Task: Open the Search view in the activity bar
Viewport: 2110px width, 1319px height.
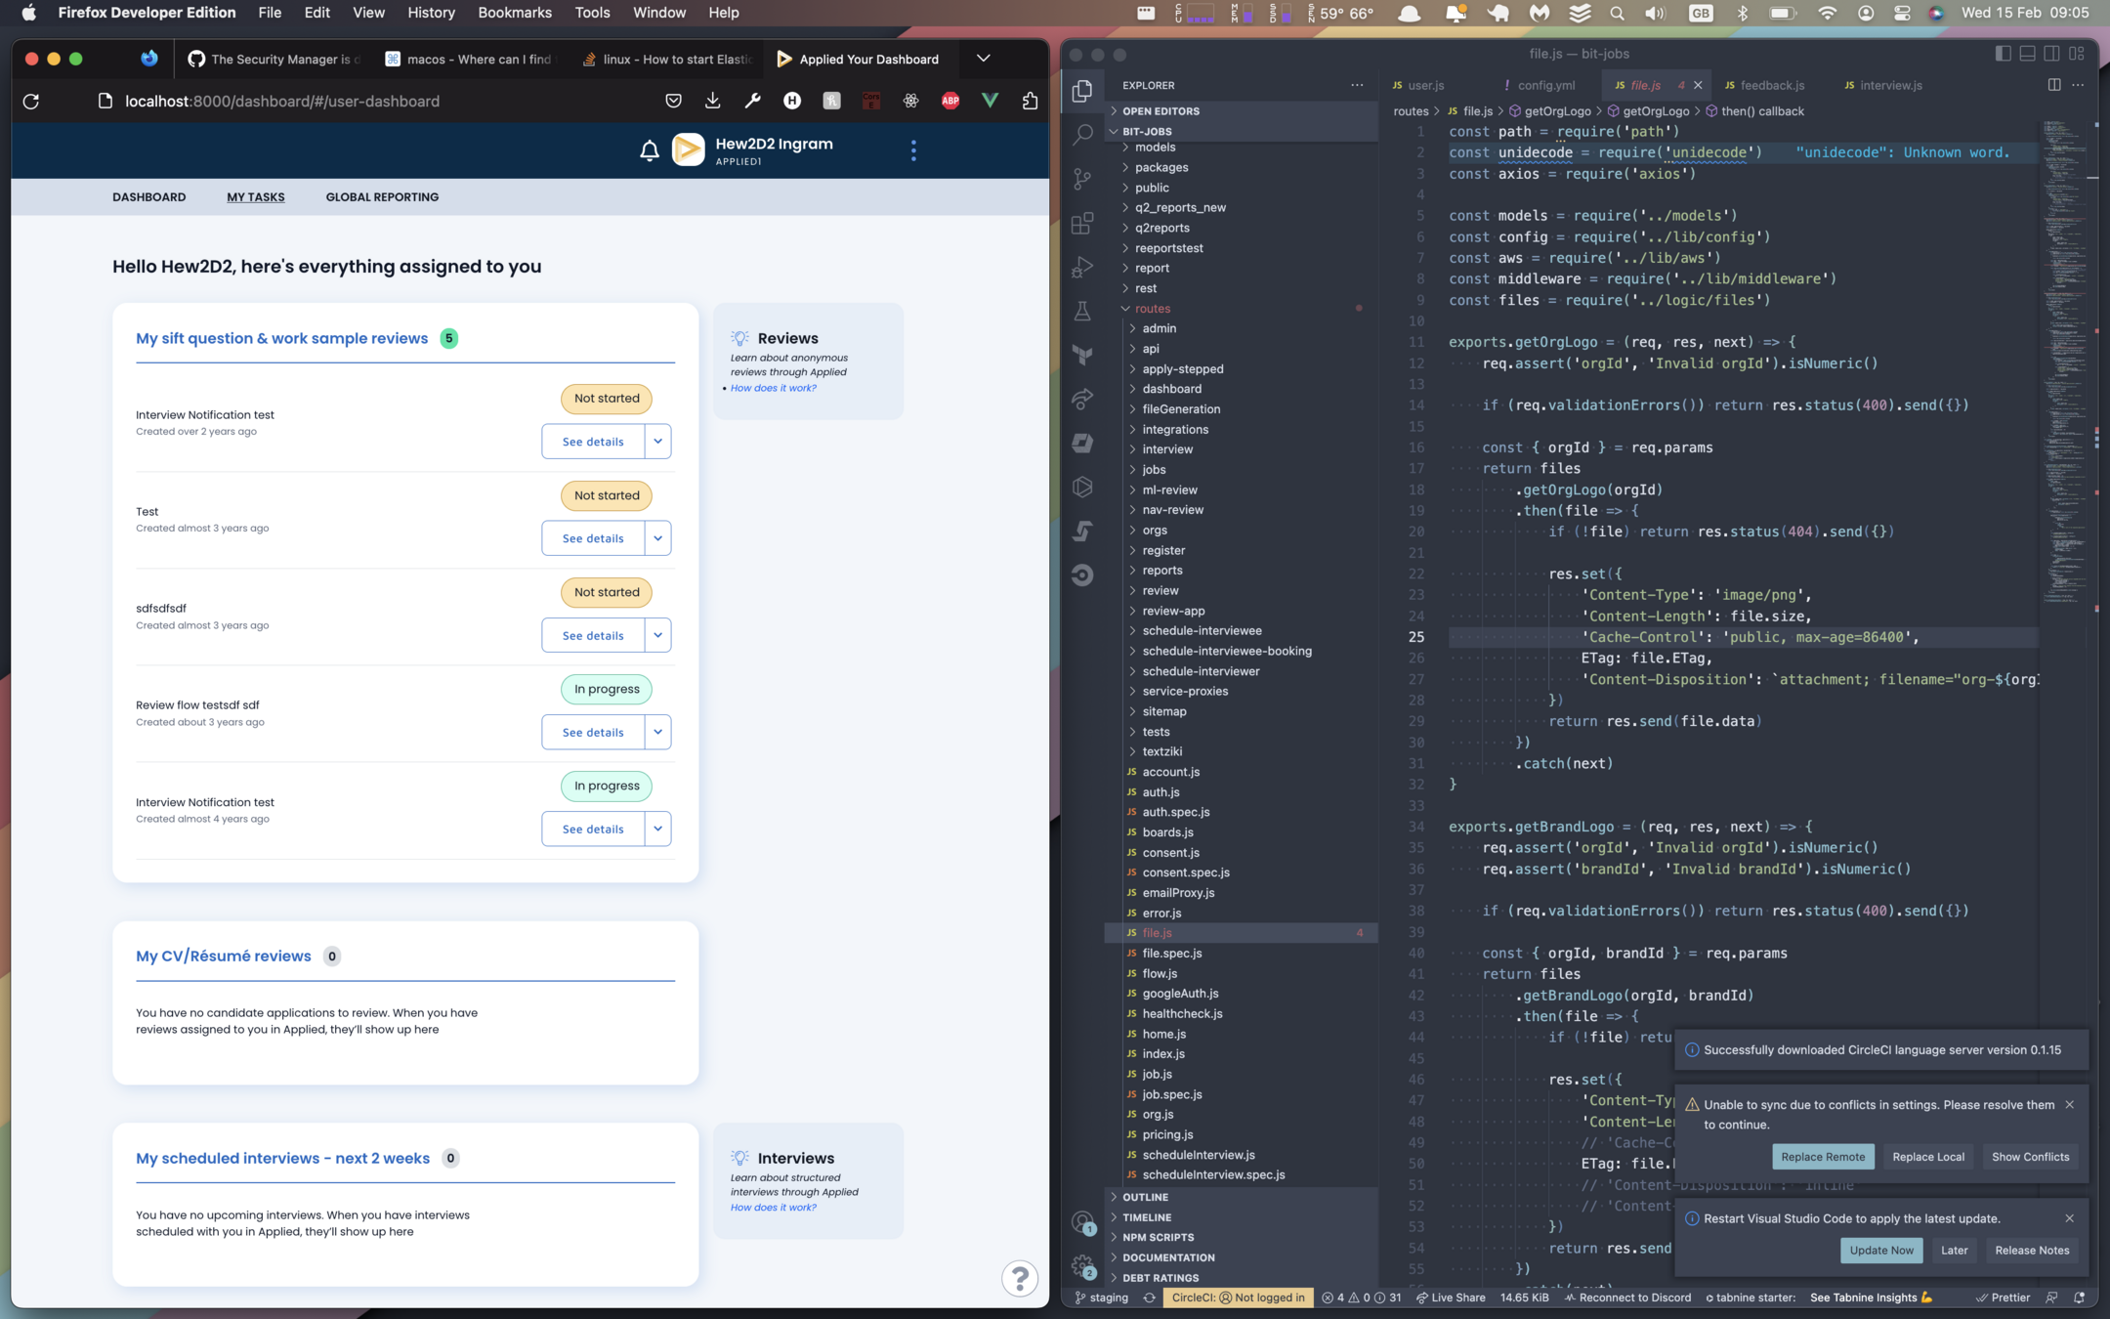Action: [1082, 135]
